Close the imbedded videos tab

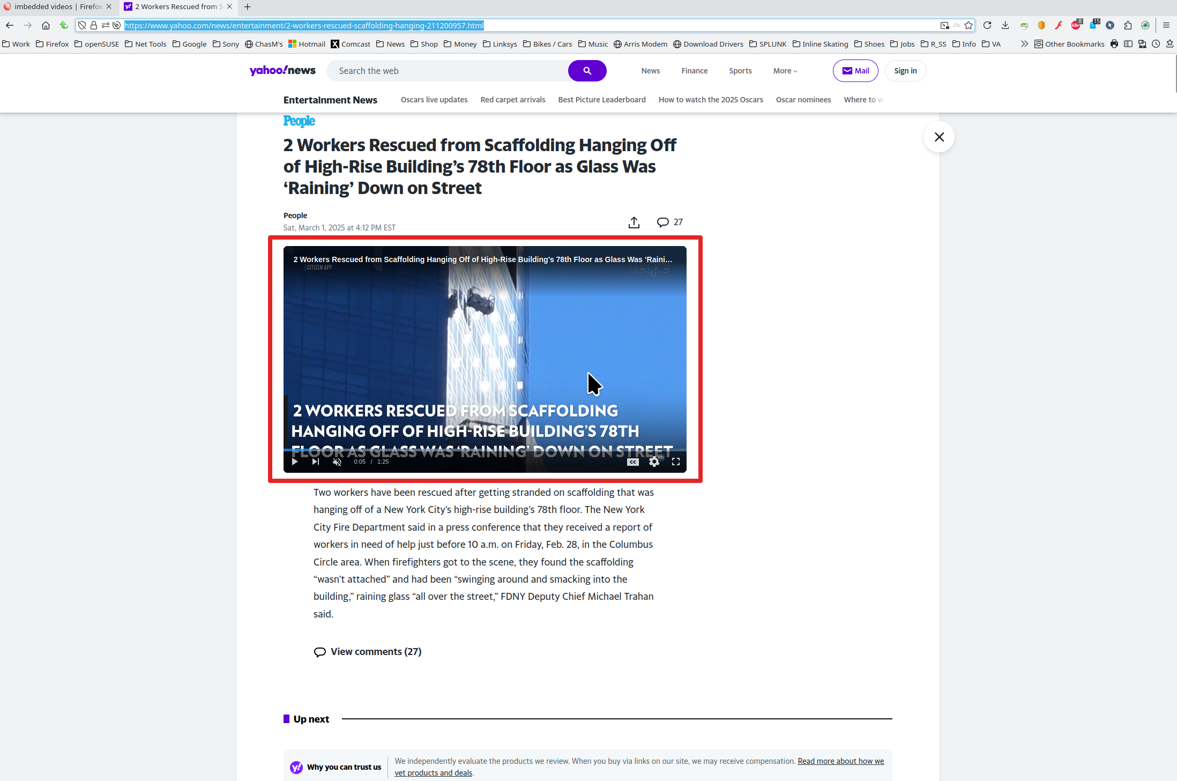109,7
